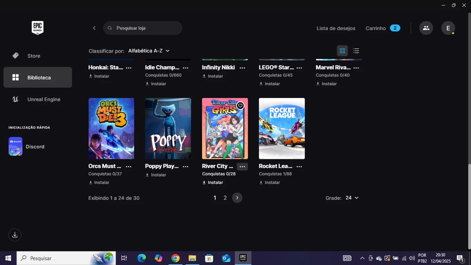Open the Unreal Engine section
Viewport: 471px width, 265px height.
pyautogui.click(x=38, y=99)
